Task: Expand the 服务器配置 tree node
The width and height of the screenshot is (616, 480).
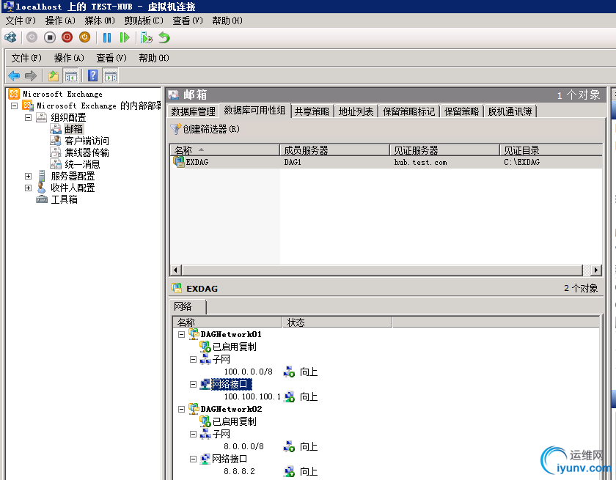Action: (29, 176)
